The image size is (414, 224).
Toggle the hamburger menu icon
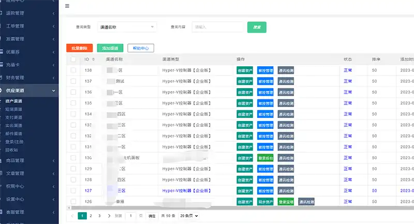(x=67, y=6)
